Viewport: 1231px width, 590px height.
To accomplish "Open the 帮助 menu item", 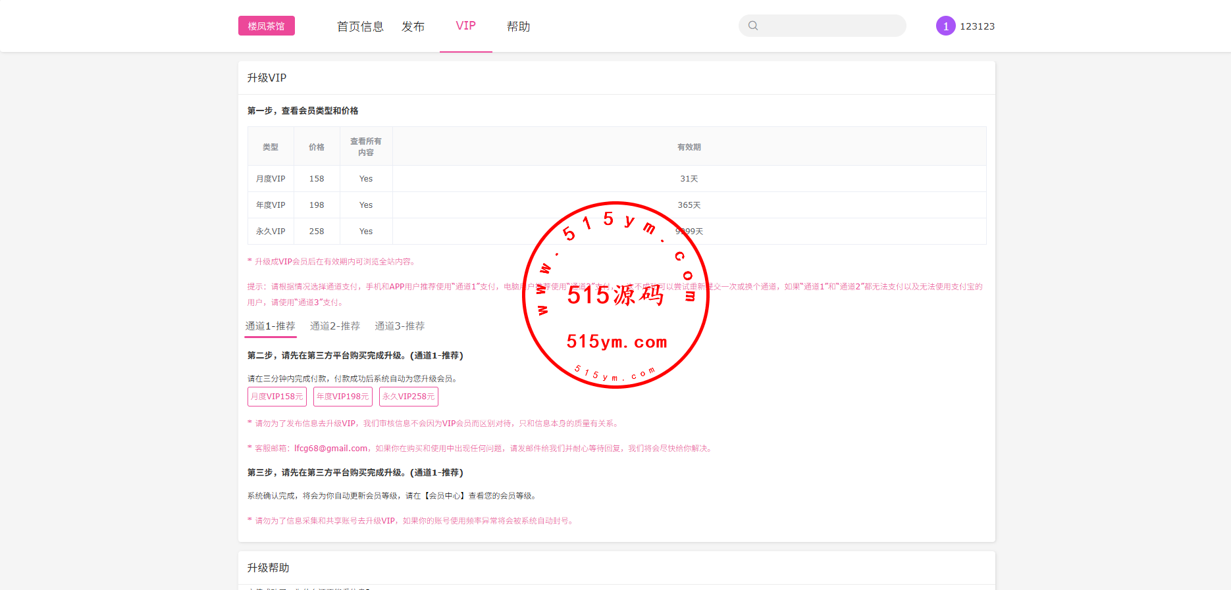I will pyautogui.click(x=518, y=26).
